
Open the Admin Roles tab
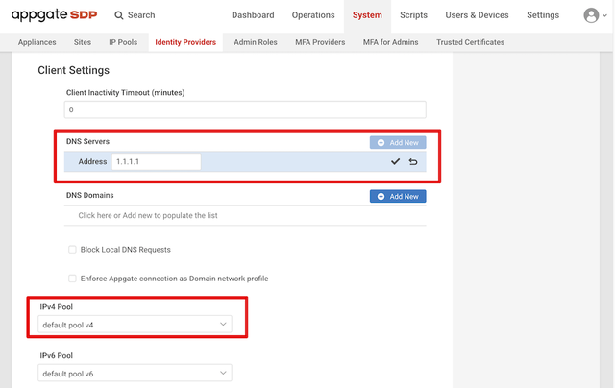pyautogui.click(x=257, y=42)
